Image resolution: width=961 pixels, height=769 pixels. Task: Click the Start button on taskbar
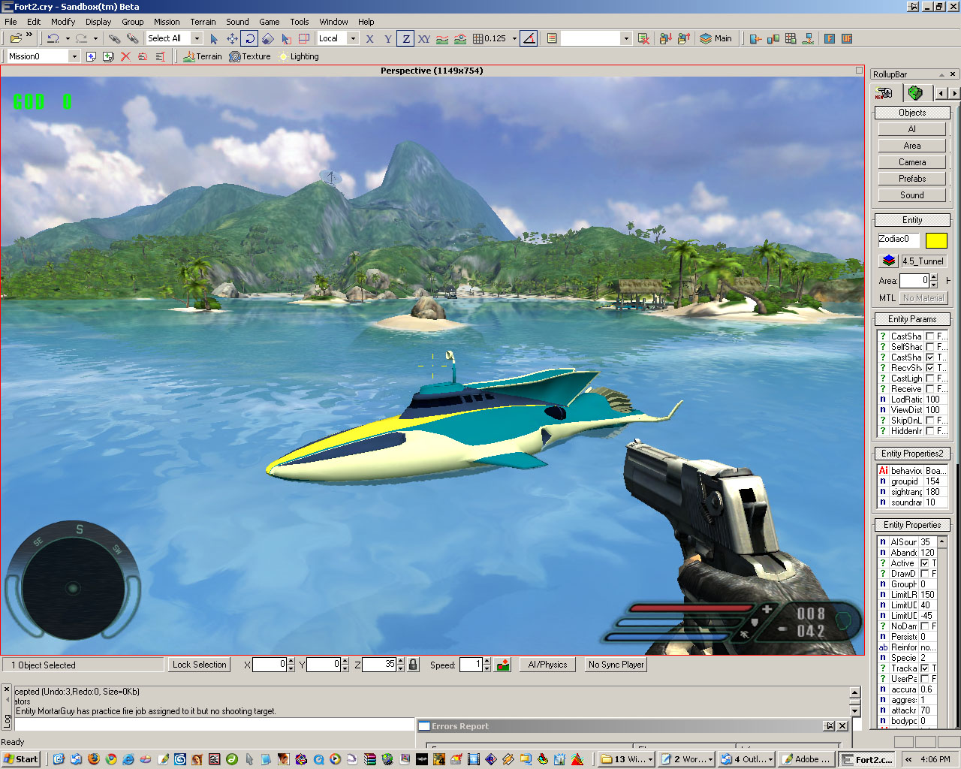21,759
